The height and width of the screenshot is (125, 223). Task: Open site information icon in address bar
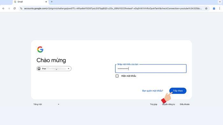pos(21,9)
